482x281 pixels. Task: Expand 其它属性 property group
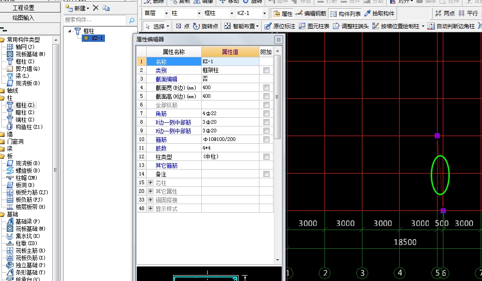150,191
